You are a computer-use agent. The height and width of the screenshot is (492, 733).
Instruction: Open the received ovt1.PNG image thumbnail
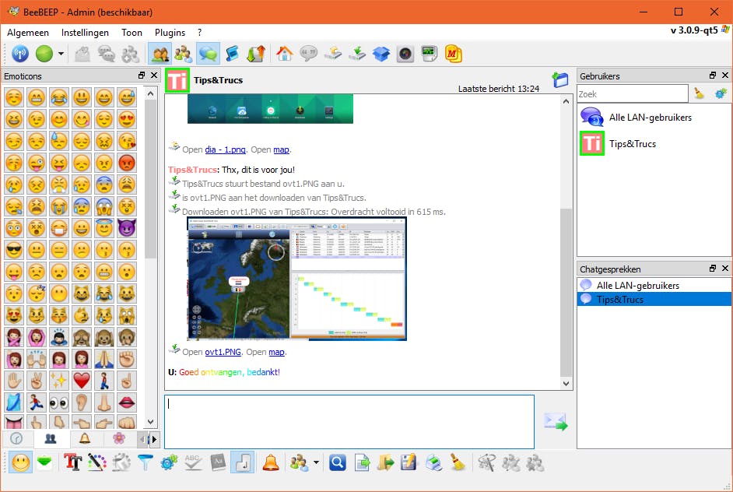(x=296, y=279)
